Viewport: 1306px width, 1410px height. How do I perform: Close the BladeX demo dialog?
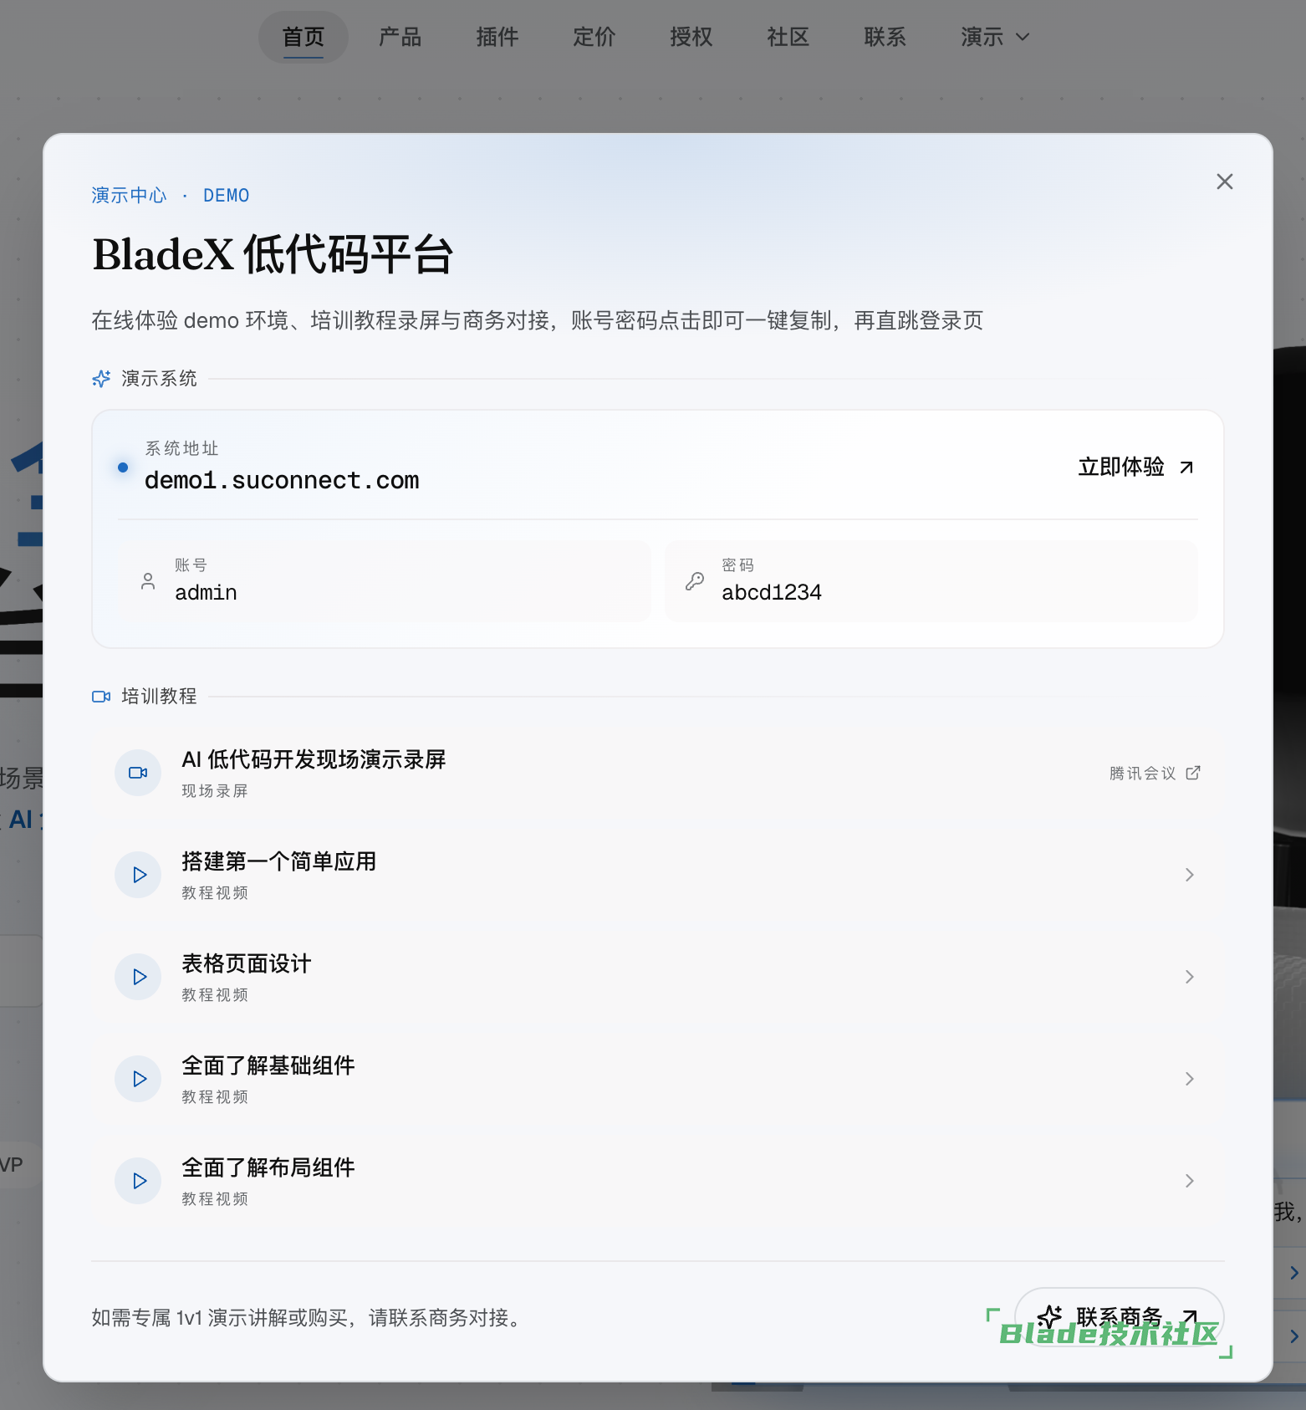[1224, 181]
